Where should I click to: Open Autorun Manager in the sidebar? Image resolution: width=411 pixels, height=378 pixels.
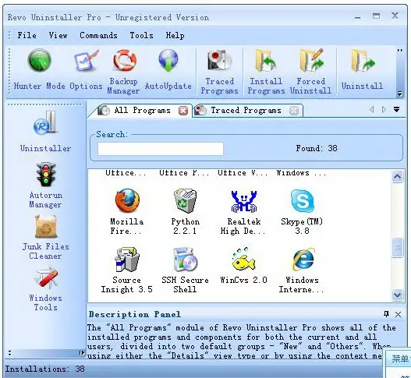click(x=45, y=185)
